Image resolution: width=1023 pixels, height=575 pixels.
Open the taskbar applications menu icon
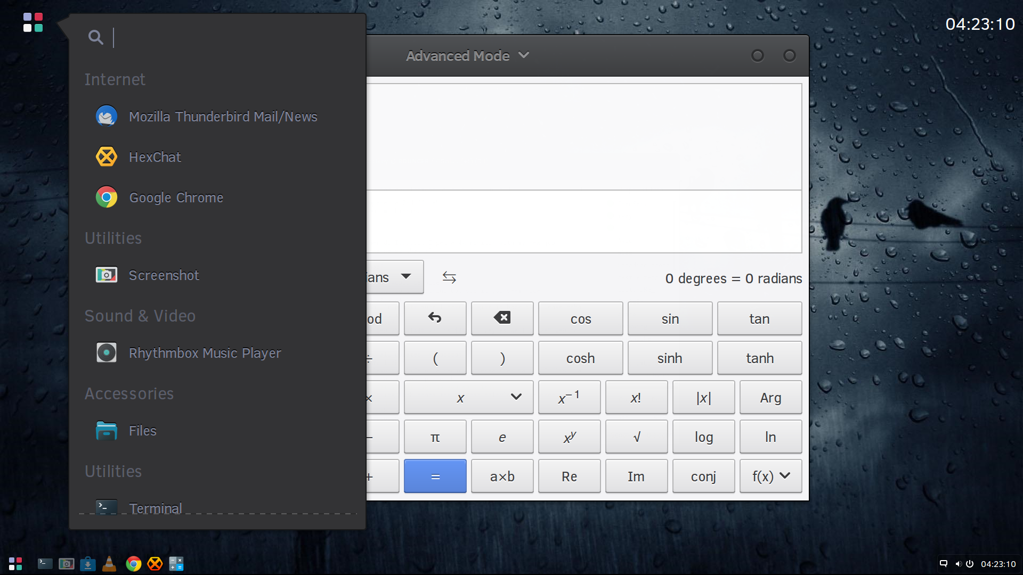point(15,564)
